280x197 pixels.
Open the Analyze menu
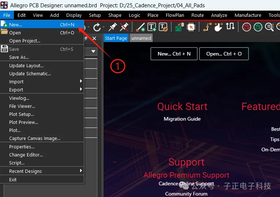[x=219, y=15]
